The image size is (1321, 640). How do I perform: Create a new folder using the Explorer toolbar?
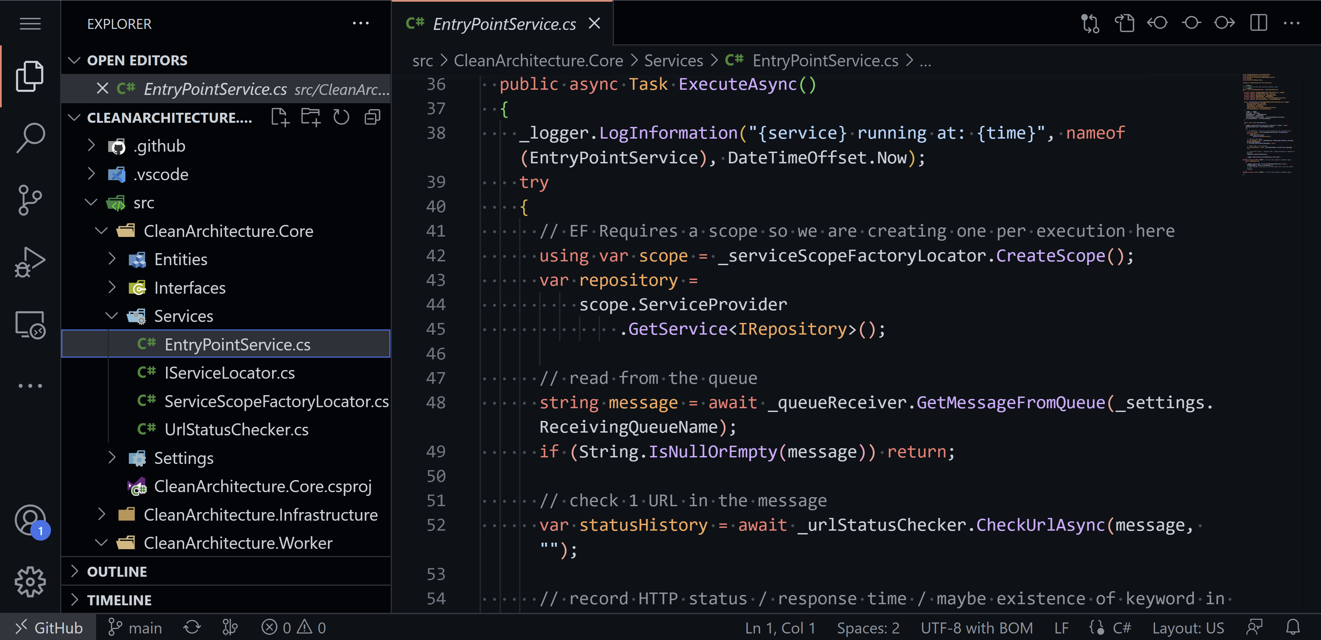tap(310, 117)
